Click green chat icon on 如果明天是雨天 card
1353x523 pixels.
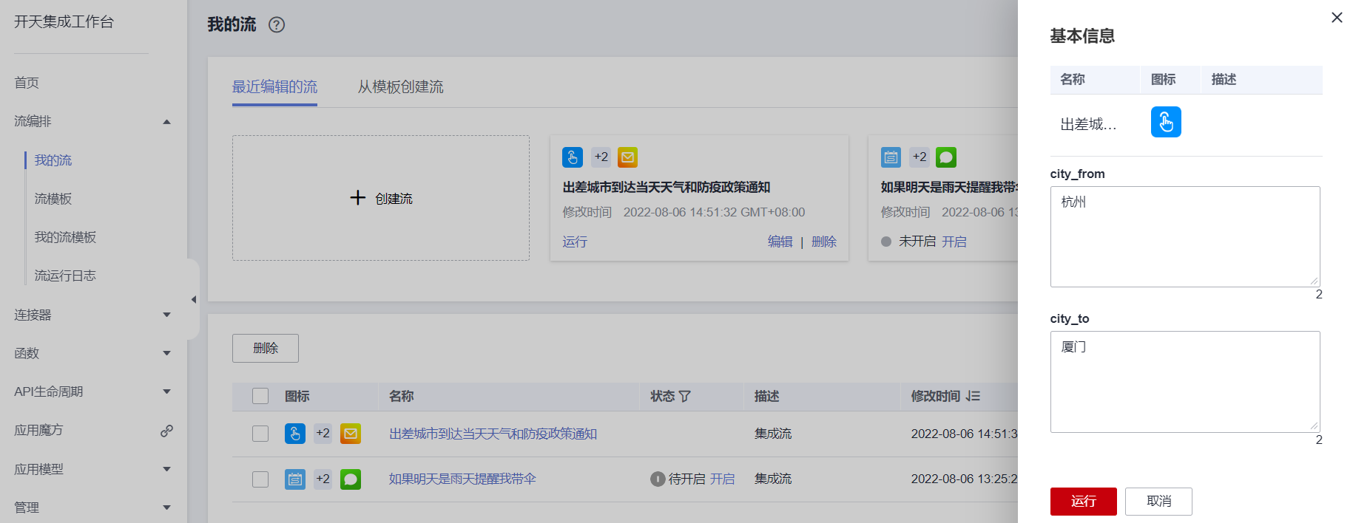tap(946, 157)
